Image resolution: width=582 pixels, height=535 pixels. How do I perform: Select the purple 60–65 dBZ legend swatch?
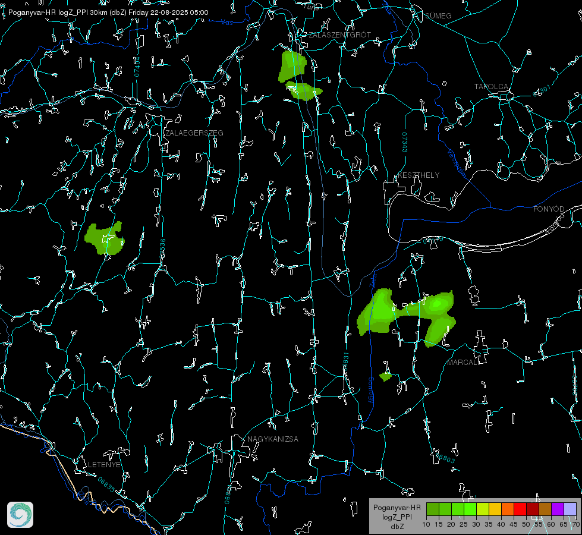pyautogui.click(x=558, y=509)
